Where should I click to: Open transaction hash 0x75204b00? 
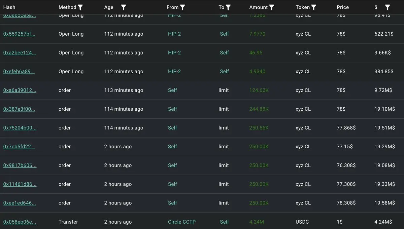(20, 128)
